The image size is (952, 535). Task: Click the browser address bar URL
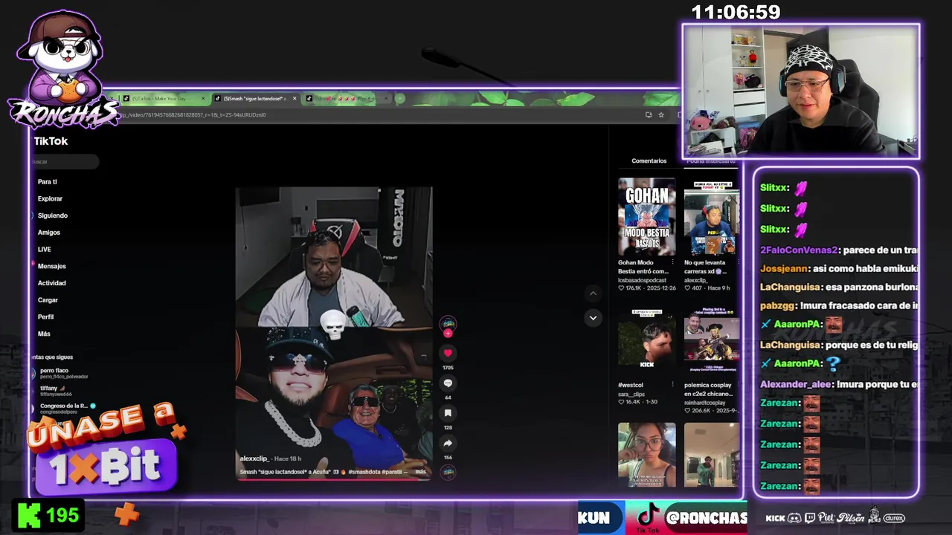pyautogui.click(x=195, y=115)
